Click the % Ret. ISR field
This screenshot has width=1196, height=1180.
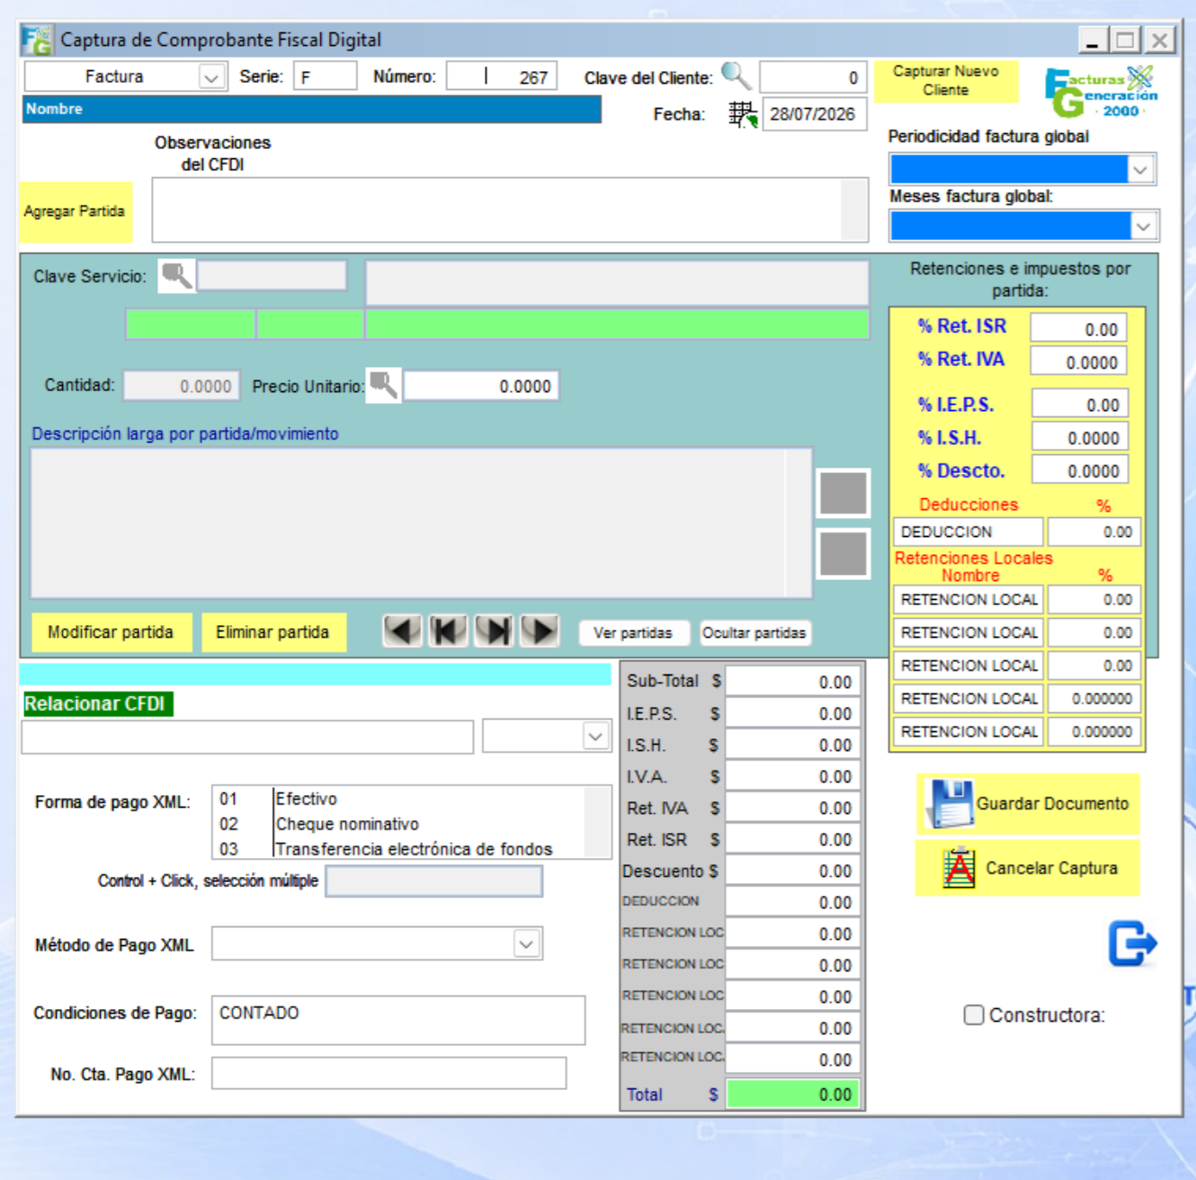tap(1078, 328)
